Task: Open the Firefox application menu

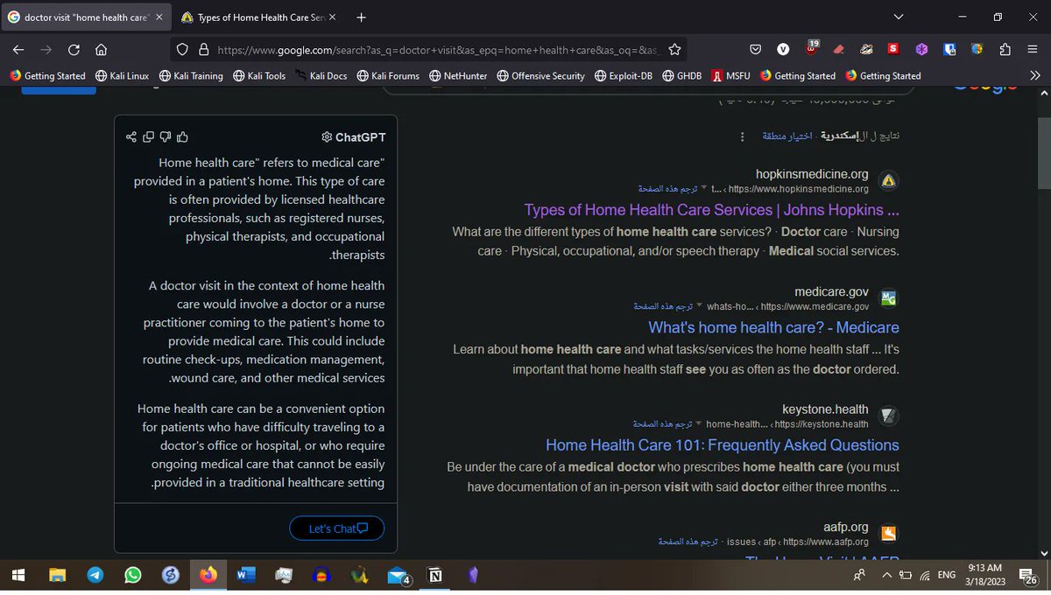Action: click(x=1032, y=50)
